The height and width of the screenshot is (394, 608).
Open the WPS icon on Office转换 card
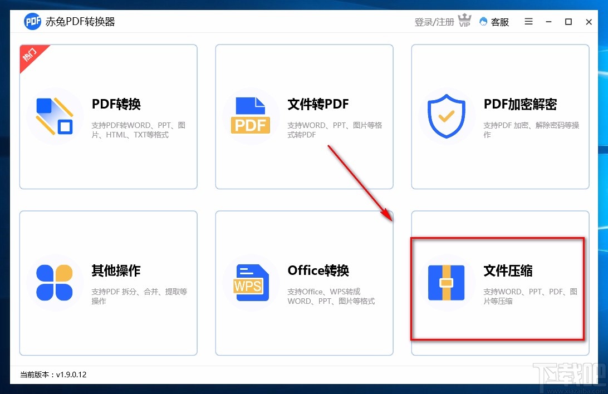pyautogui.click(x=251, y=283)
